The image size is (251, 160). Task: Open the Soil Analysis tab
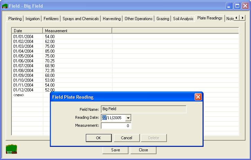(183, 19)
